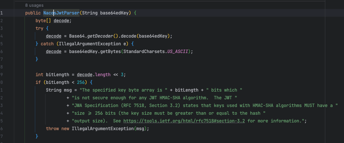Click gutter line number beside int bitLength line

coord(2,75)
